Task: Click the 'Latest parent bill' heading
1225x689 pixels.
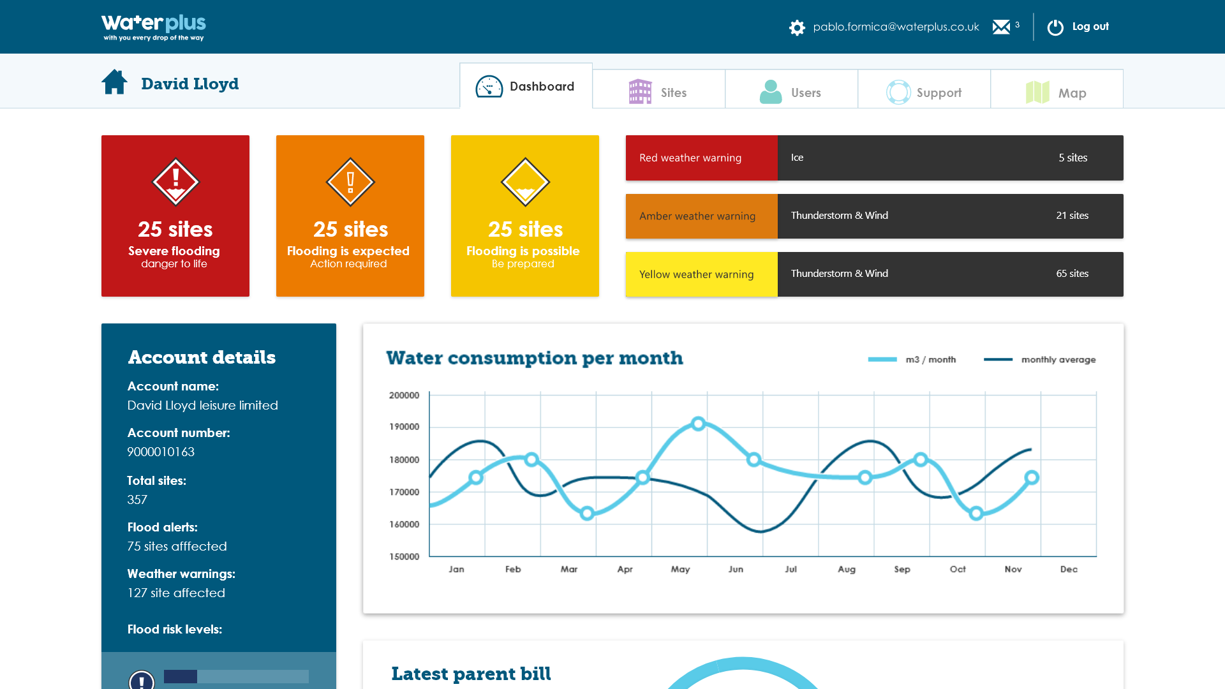Action: pos(471,674)
